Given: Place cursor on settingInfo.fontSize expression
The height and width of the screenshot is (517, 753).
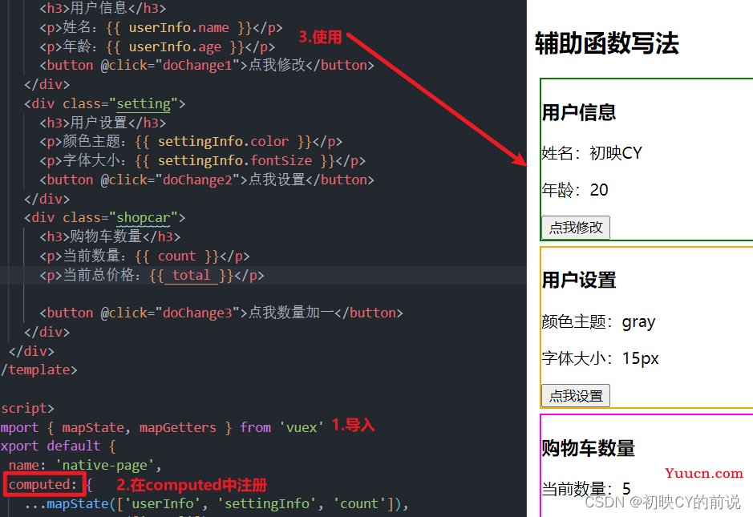Looking at the screenshot, I should (235, 160).
